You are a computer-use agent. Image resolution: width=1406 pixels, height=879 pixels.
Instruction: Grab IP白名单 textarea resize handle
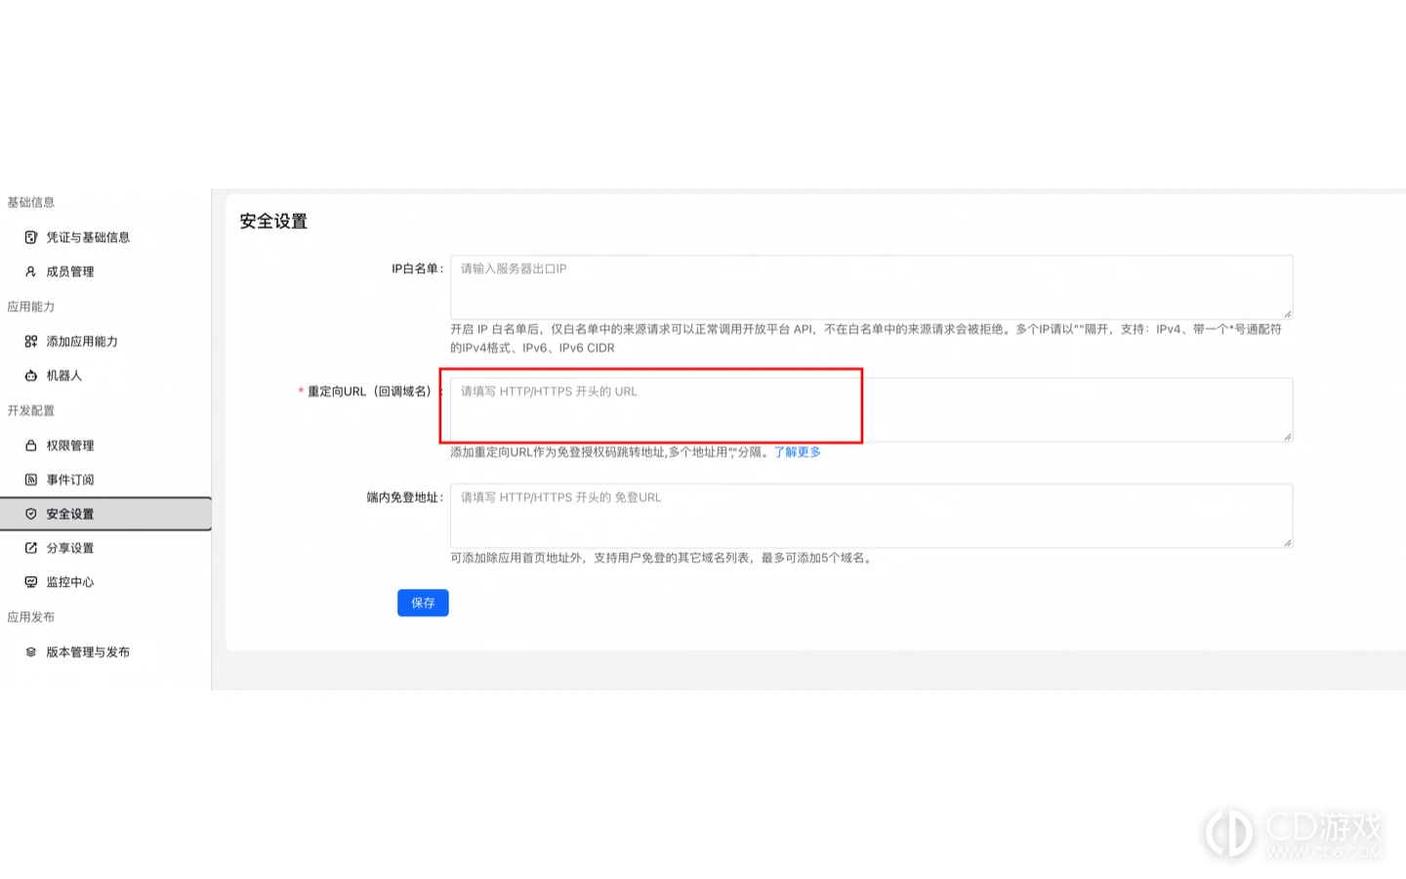click(1287, 314)
